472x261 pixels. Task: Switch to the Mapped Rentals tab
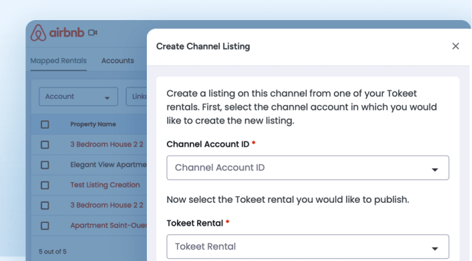pos(58,61)
